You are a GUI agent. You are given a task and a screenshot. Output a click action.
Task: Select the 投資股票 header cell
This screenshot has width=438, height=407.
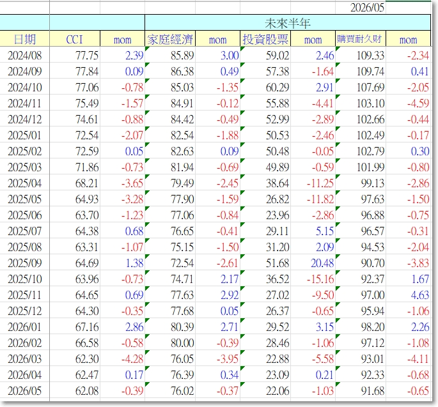pos(265,39)
